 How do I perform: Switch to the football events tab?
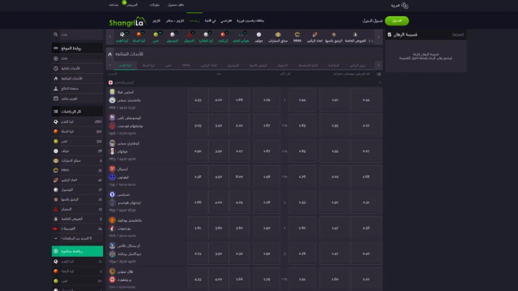125,65
